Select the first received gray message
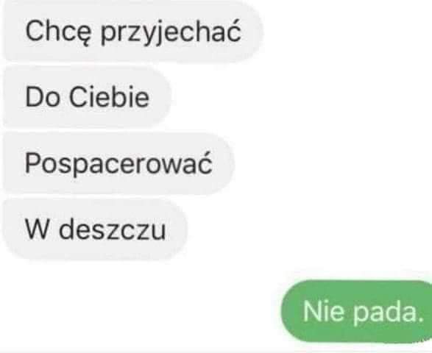Viewport: 432px width, 353px height. click(x=132, y=30)
